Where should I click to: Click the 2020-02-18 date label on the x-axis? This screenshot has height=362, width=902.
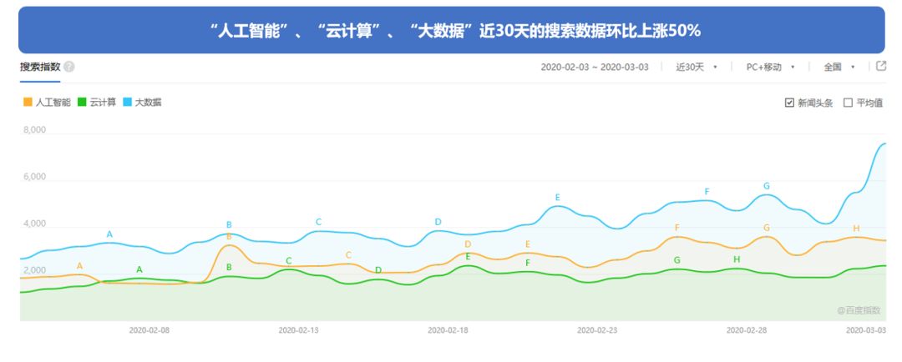click(448, 329)
